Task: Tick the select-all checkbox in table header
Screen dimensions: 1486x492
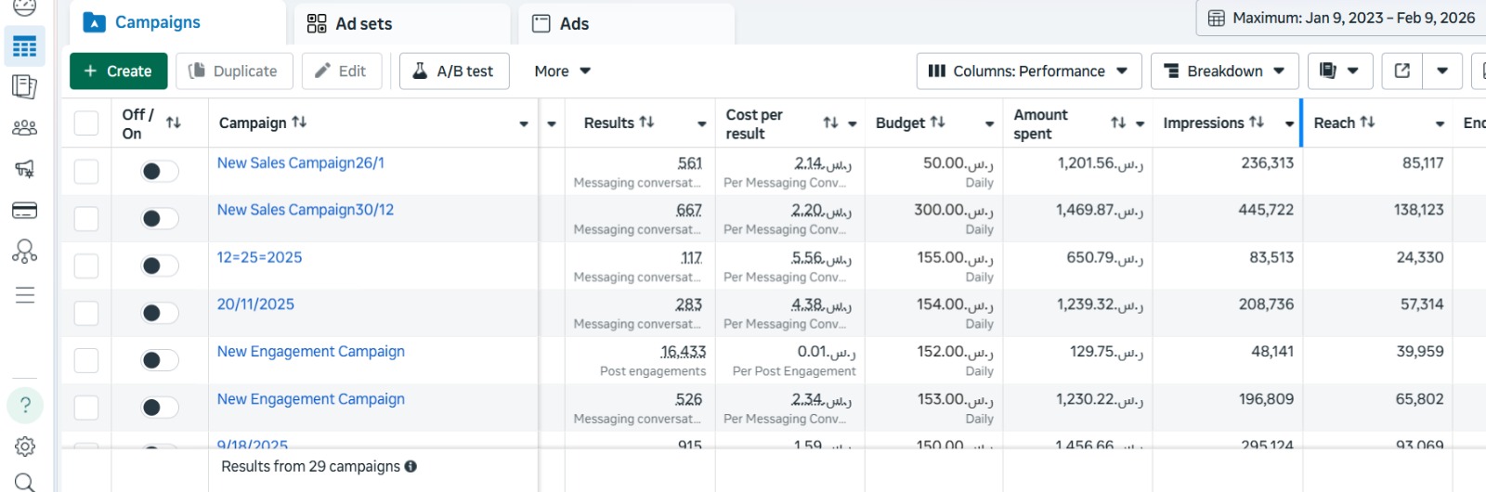Action: click(86, 123)
